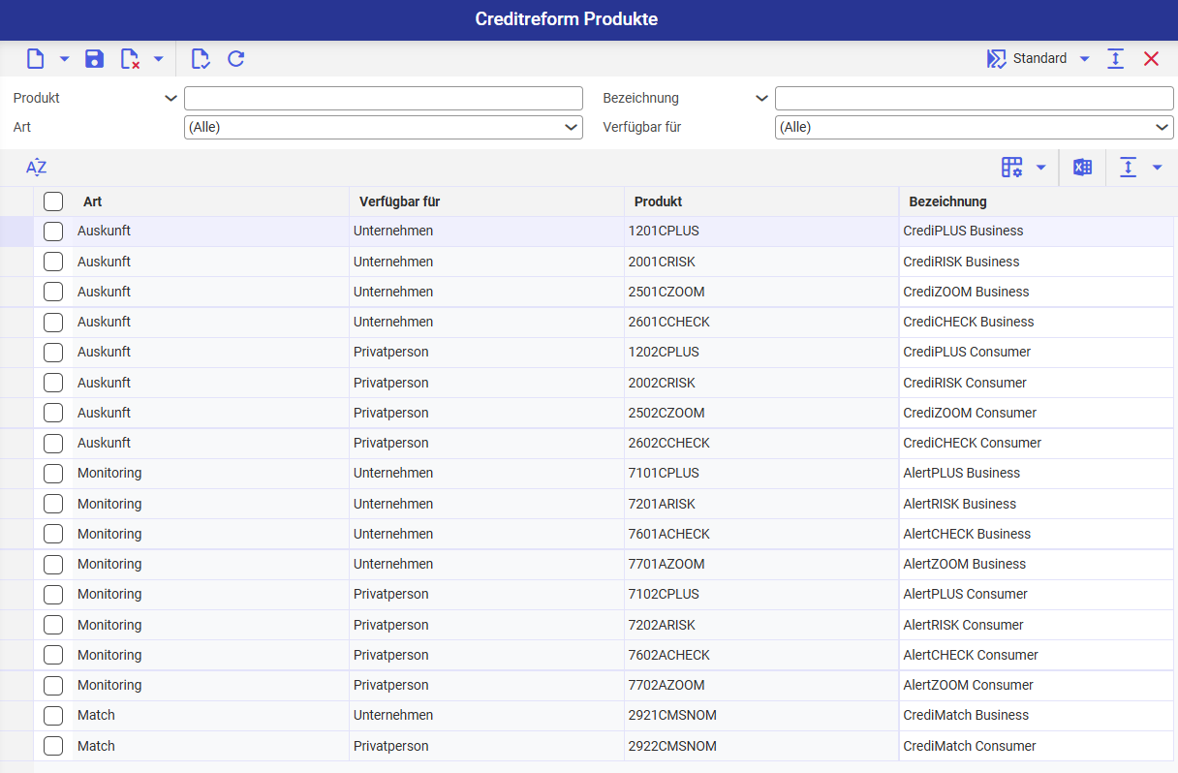Toggle the select-all header checkbox
This screenshot has width=1178, height=773.
tap(53, 201)
